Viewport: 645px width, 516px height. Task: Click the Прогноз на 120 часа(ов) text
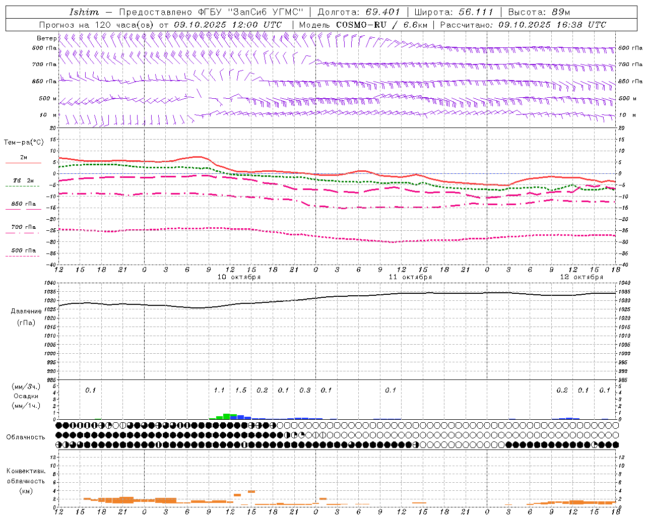tap(97, 25)
